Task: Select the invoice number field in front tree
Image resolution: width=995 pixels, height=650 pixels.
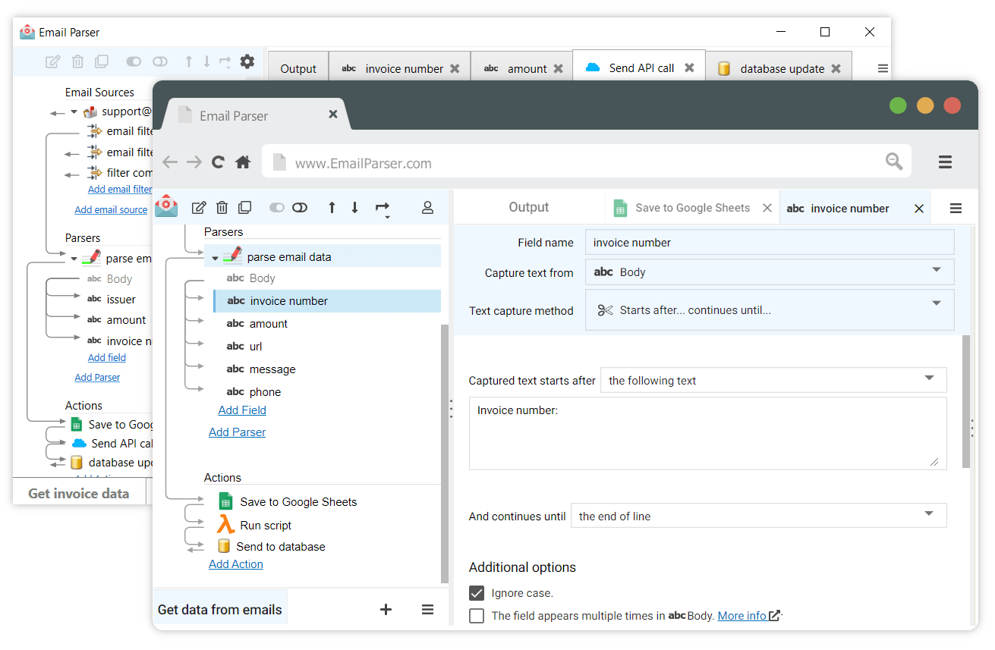Action: coord(327,301)
